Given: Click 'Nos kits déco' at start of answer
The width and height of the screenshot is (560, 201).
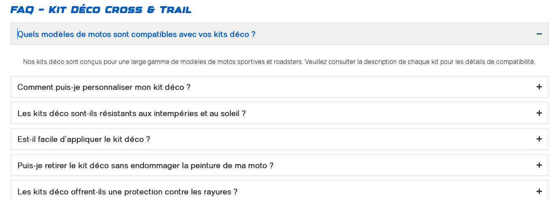Looking at the screenshot, I should pos(40,62).
